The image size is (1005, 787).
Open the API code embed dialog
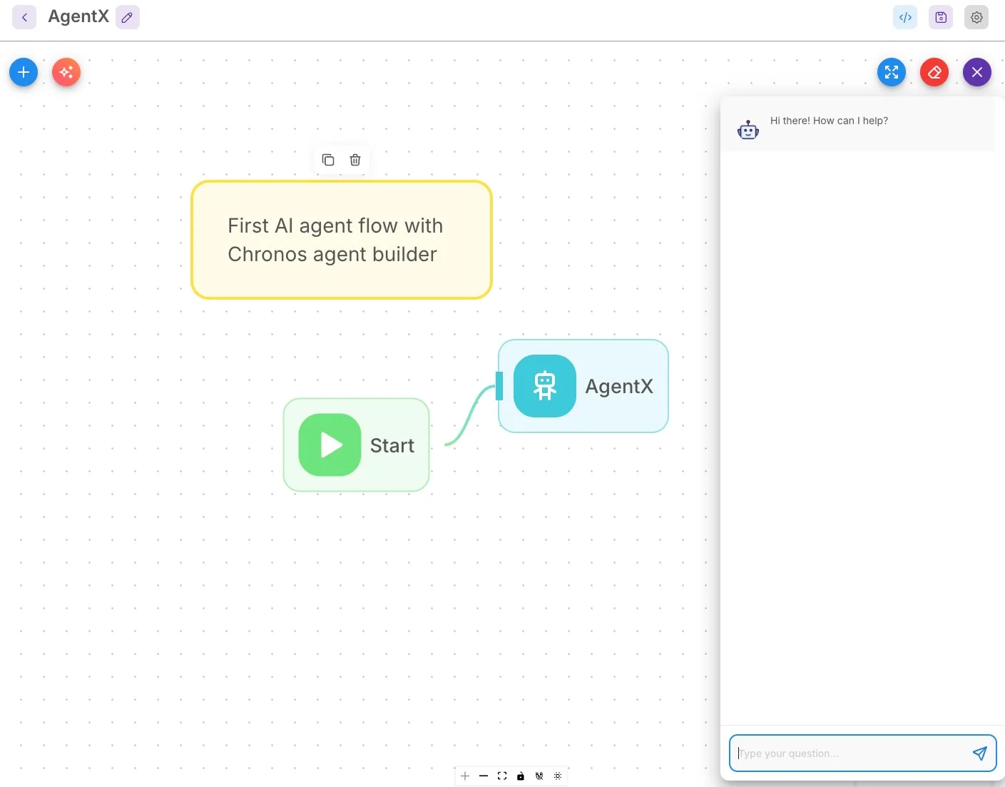[x=905, y=17]
